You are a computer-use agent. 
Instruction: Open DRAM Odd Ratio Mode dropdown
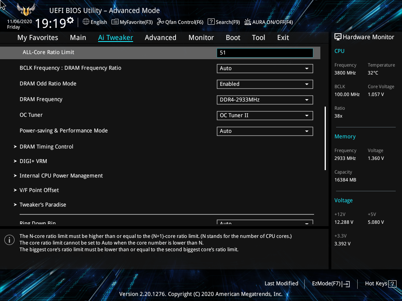pos(265,84)
